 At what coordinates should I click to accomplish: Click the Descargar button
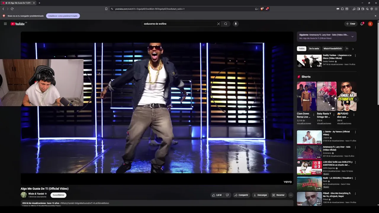tap(260, 195)
